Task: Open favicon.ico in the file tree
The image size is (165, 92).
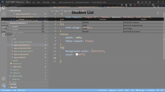Action: click(x=17, y=64)
